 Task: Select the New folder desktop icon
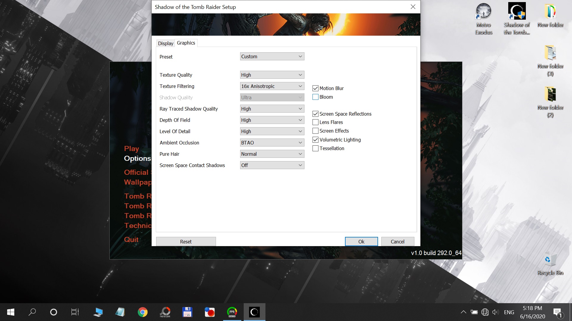[x=550, y=15]
